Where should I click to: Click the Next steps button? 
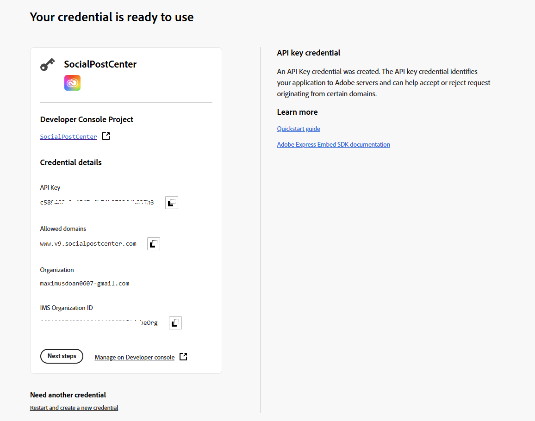click(x=62, y=356)
